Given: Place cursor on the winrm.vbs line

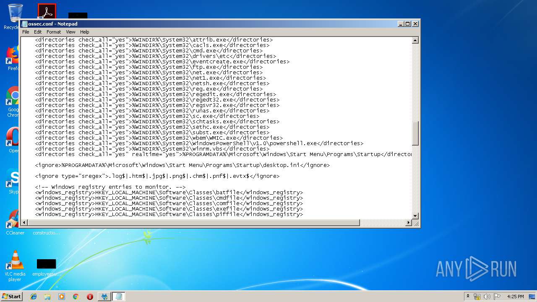Looking at the screenshot, I should 152,149.
